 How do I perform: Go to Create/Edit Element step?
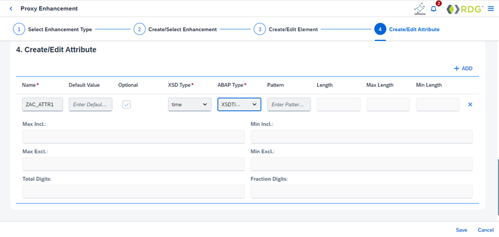tap(293, 30)
